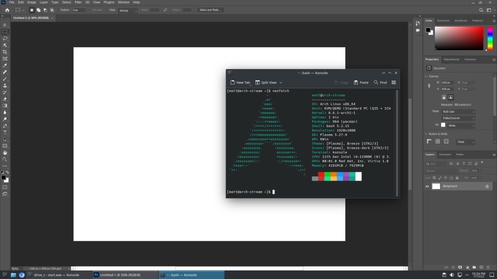Open the RGB Color mode dropdown

[x=458, y=112]
